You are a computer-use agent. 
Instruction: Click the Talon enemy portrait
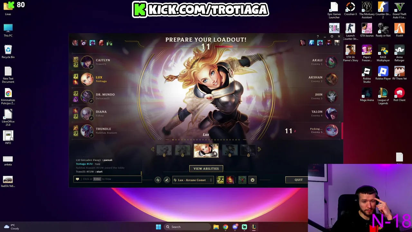pos(331,113)
